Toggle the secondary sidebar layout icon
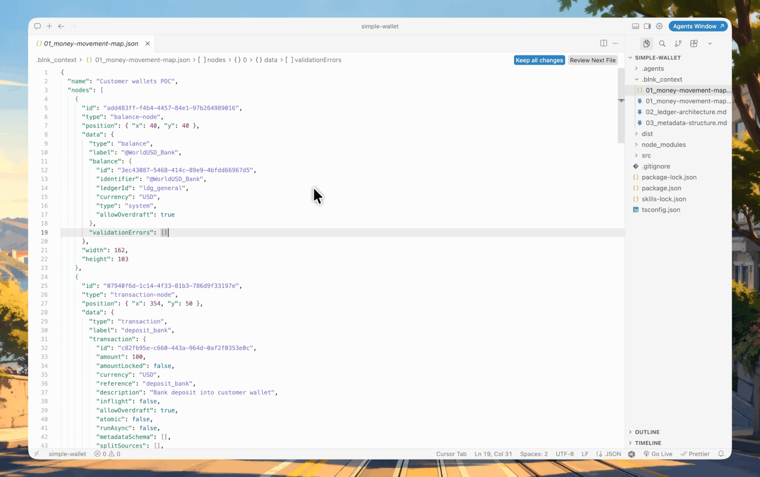 (x=647, y=26)
